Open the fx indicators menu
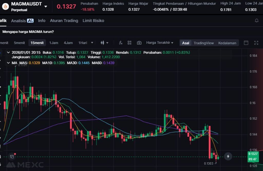This screenshot has height=171, width=263. tap(120, 43)
